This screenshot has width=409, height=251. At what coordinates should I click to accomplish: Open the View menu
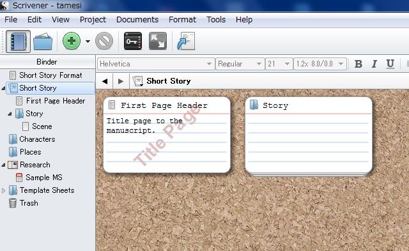click(x=61, y=20)
